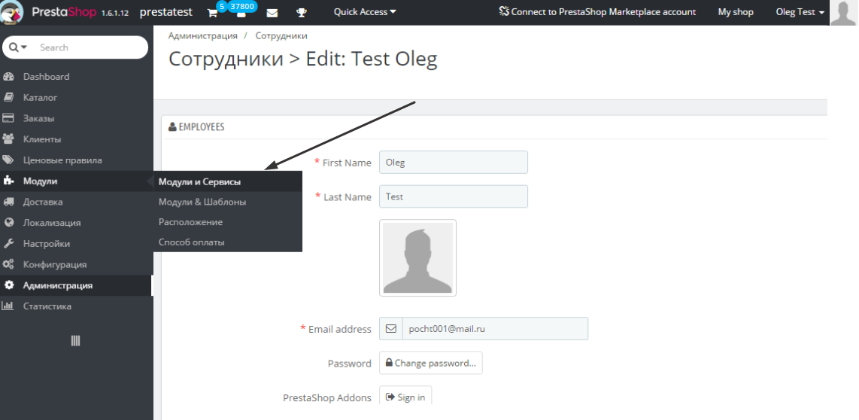This screenshot has height=420, width=859.
Task: Click the Ценовые правила tag icon
Action: coord(8,160)
